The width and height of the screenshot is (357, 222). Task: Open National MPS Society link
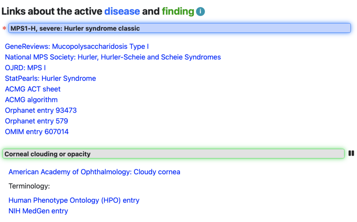(113, 57)
